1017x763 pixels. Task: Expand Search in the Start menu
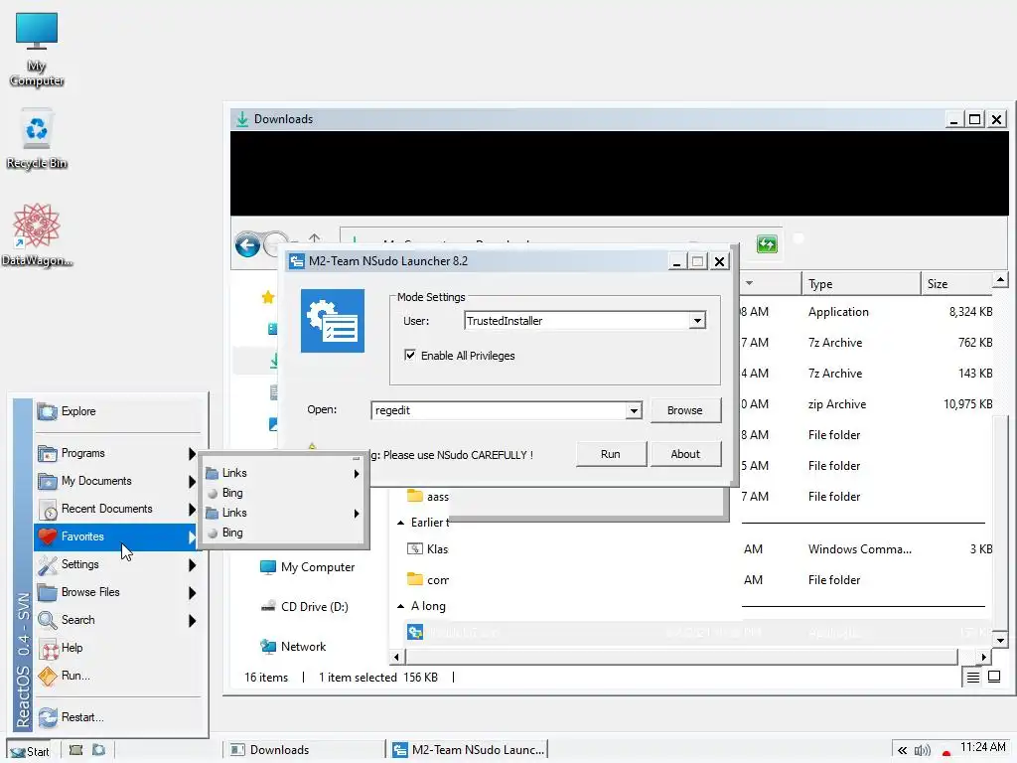point(118,620)
